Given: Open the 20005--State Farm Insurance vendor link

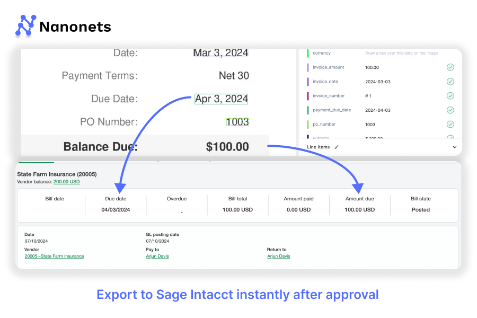Looking at the screenshot, I should click(x=54, y=256).
